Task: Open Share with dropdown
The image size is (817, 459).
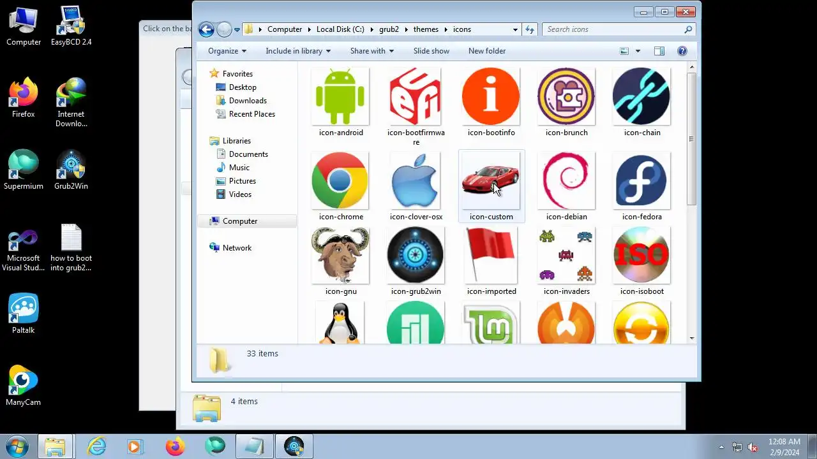Action: click(x=372, y=51)
